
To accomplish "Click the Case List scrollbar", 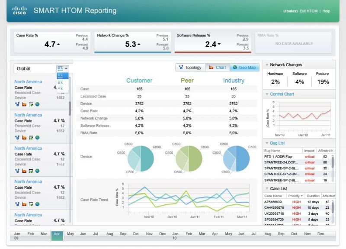I will pyautogui.click(x=333, y=212).
